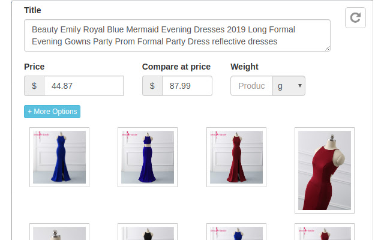The height and width of the screenshot is (240, 384).
Task: Select the bottom-row red dress thumbnail
Action: click(x=325, y=233)
